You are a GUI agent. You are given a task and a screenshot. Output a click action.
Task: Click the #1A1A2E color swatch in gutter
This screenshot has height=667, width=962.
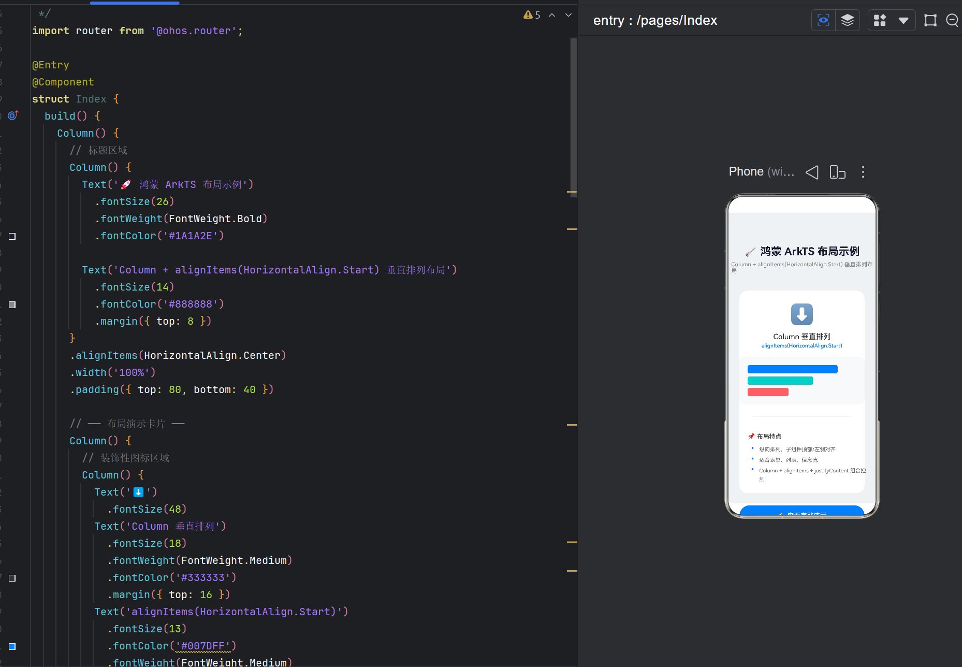pyautogui.click(x=12, y=236)
